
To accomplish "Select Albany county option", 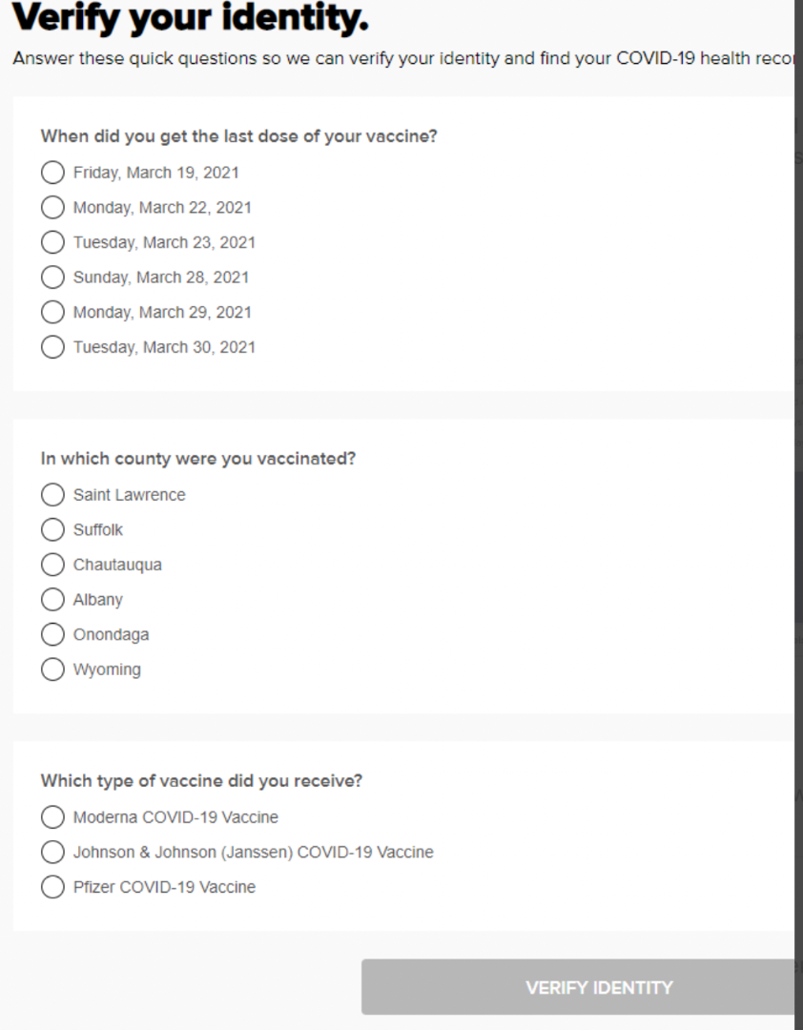I will (x=53, y=600).
